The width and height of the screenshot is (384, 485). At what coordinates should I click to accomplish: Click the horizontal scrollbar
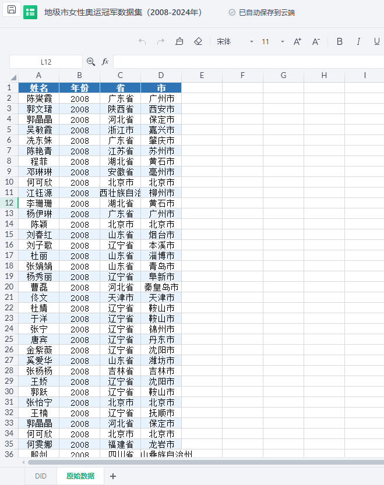click(206, 462)
